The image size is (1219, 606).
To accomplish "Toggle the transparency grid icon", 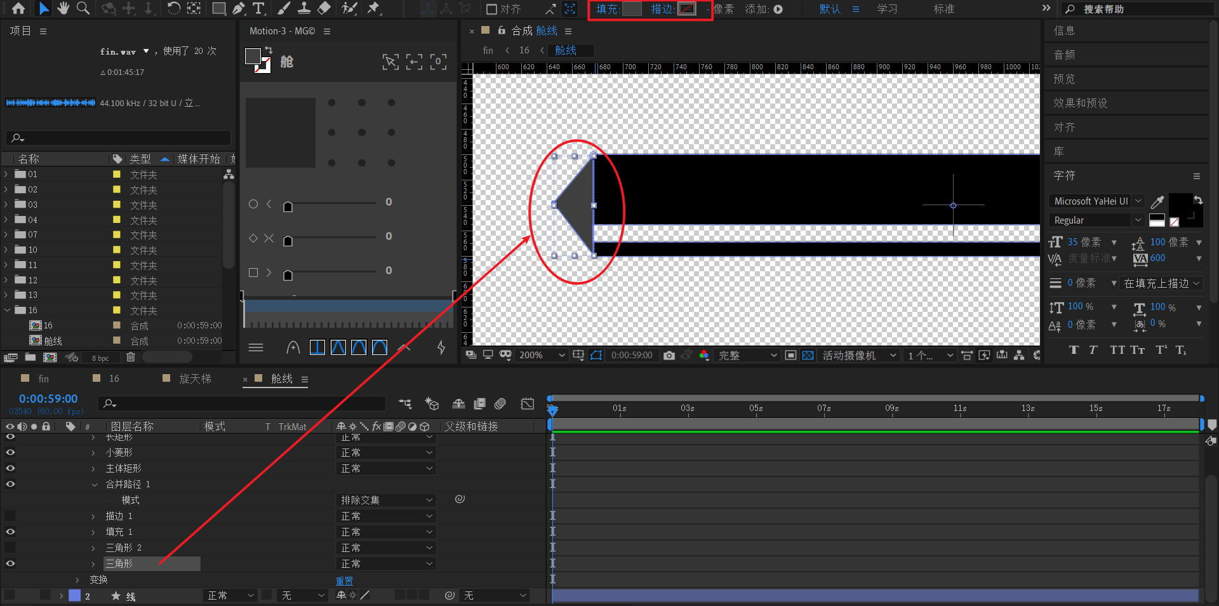I will point(808,355).
